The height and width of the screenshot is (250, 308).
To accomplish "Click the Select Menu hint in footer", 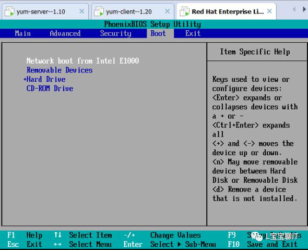I will click(90, 244).
